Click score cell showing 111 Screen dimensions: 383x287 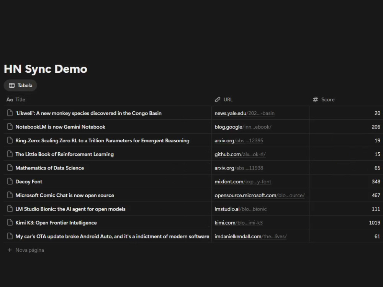pyautogui.click(x=346, y=209)
